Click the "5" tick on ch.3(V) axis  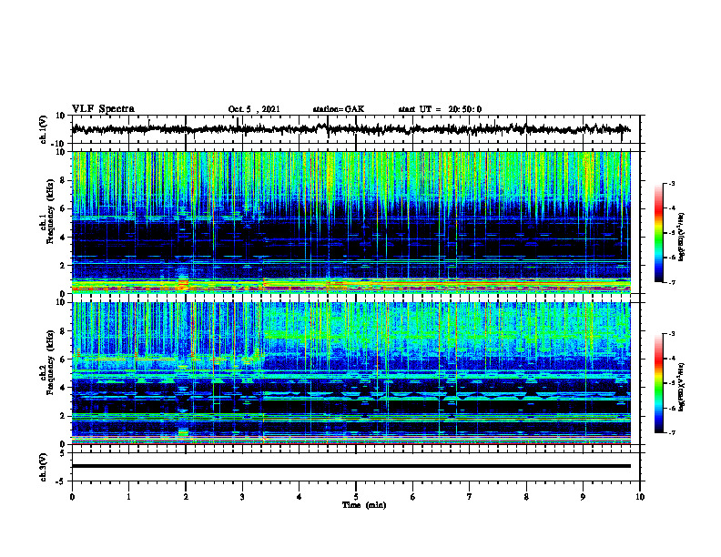tap(63, 453)
